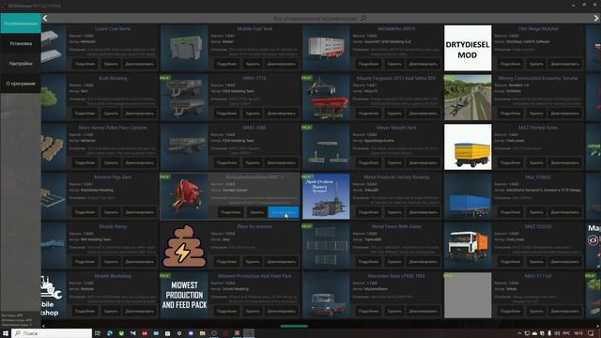Click Удалить on the Midwest Production And Feed Pack card
This screenshot has width=601, height=338.
[x=253, y=311]
